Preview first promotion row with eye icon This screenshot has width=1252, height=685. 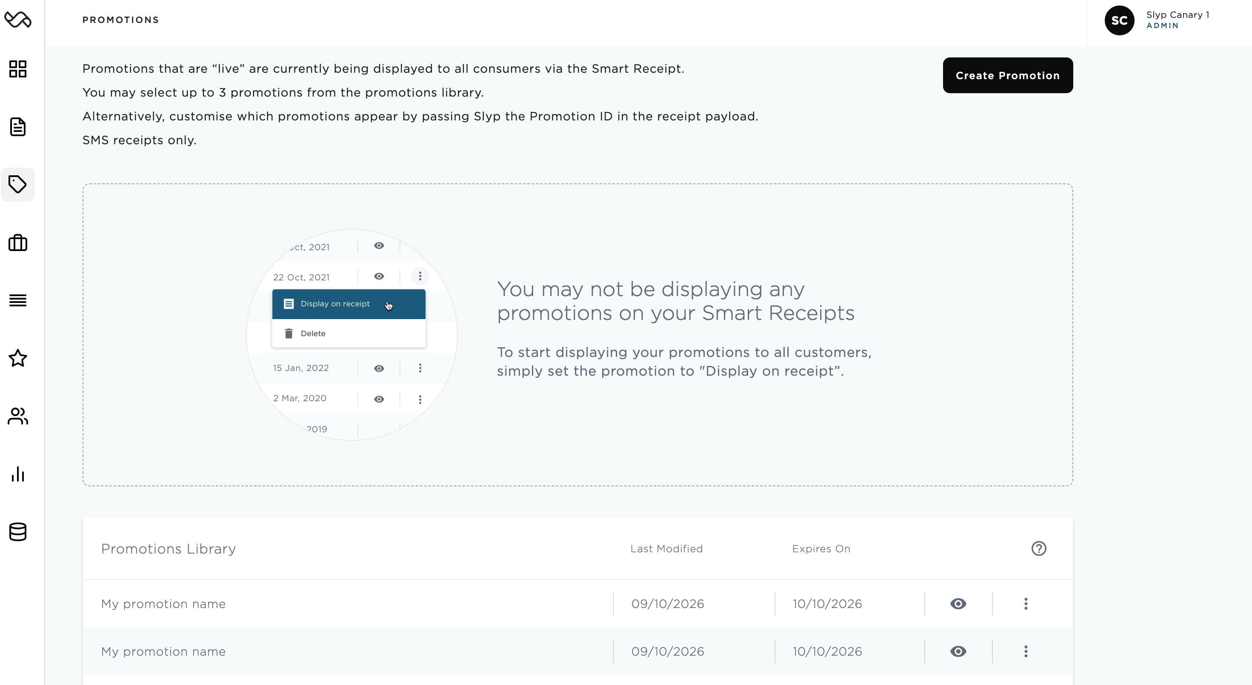point(958,604)
